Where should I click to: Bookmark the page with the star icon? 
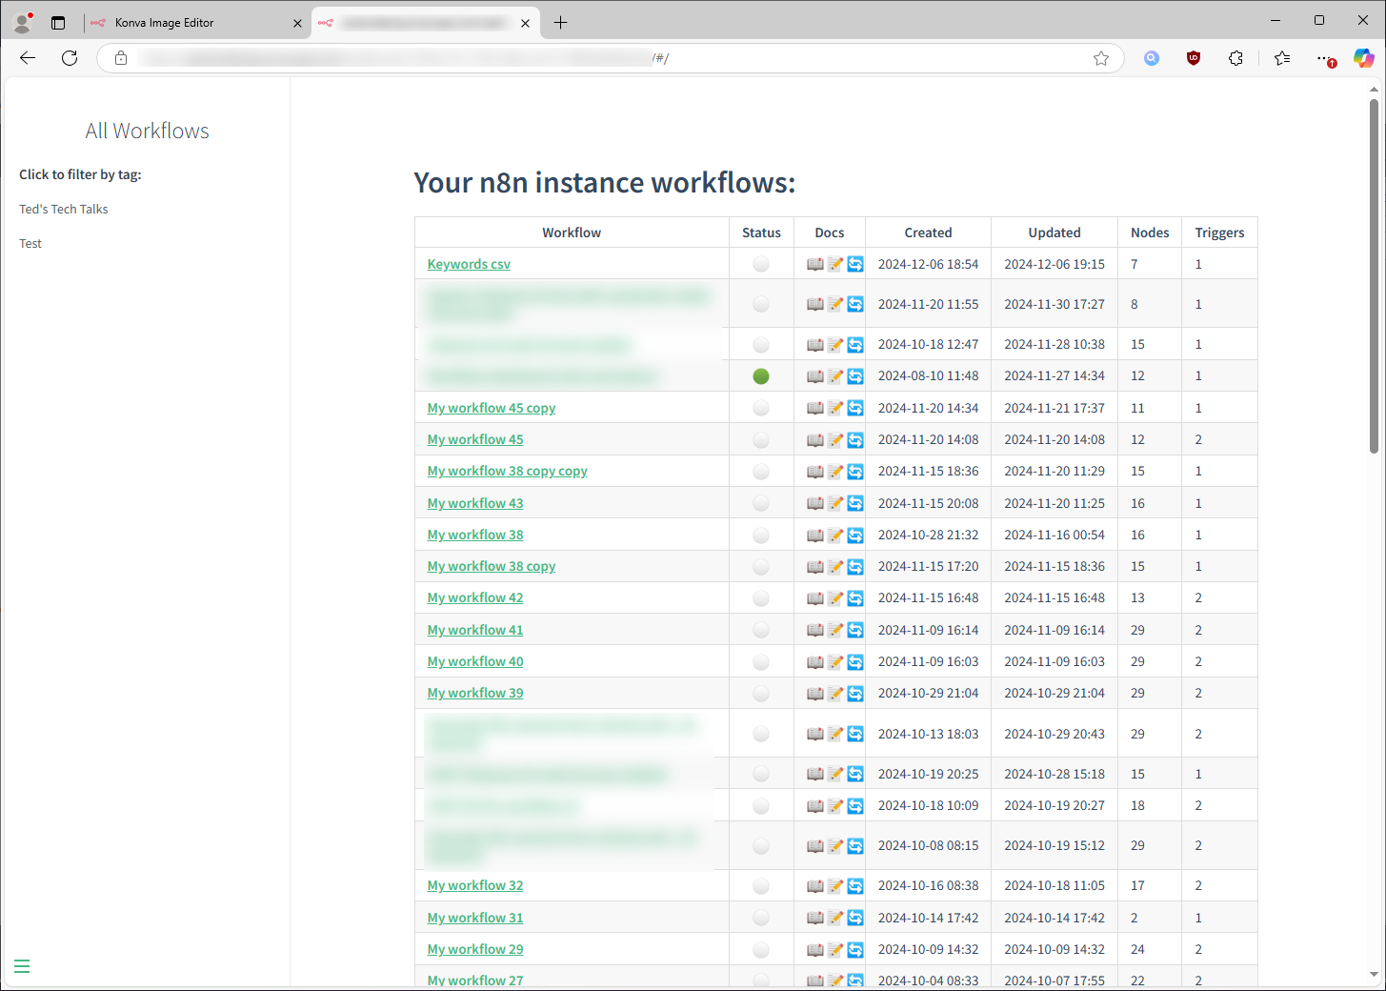pyautogui.click(x=1101, y=58)
